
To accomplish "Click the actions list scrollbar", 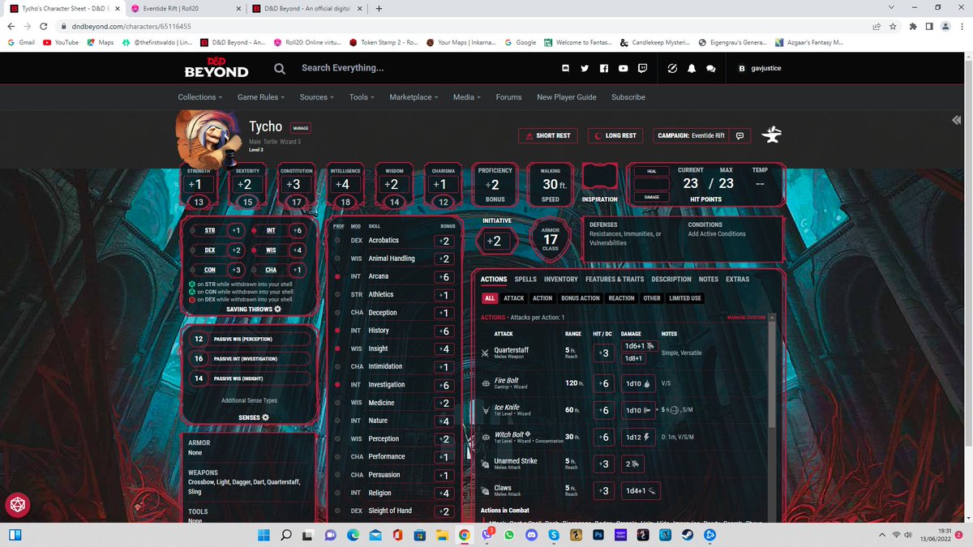I will (x=772, y=373).
